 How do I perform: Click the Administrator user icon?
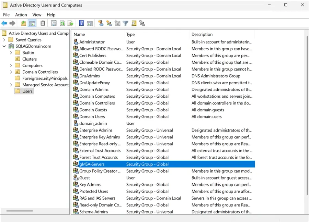(x=76, y=42)
